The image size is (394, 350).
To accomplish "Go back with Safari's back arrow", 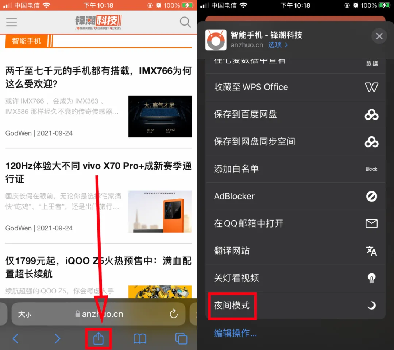I will tap(16, 339).
